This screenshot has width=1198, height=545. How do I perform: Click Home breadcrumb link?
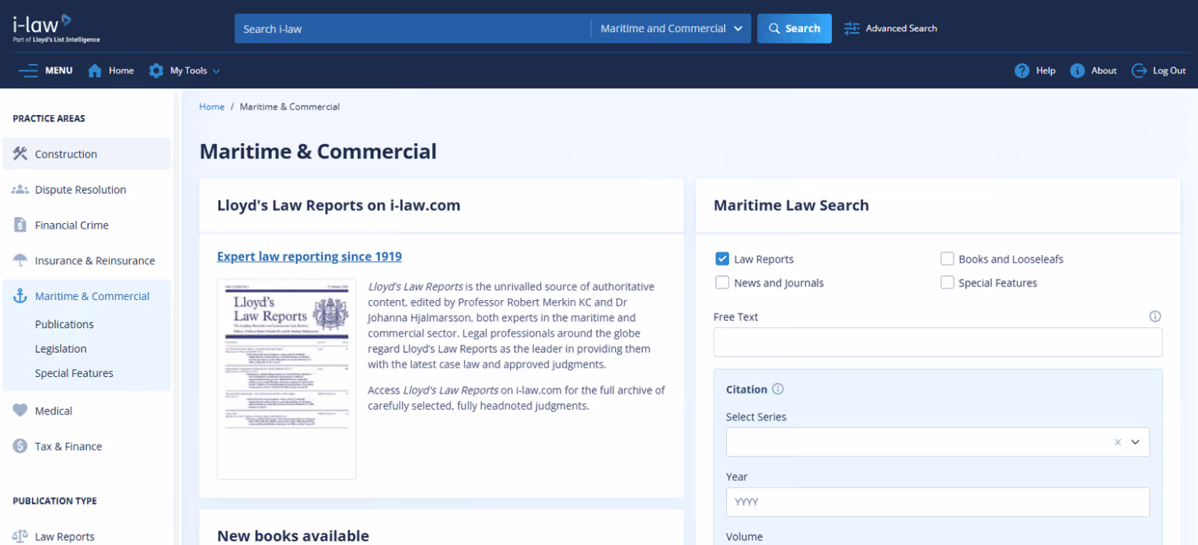click(x=211, y=107)
